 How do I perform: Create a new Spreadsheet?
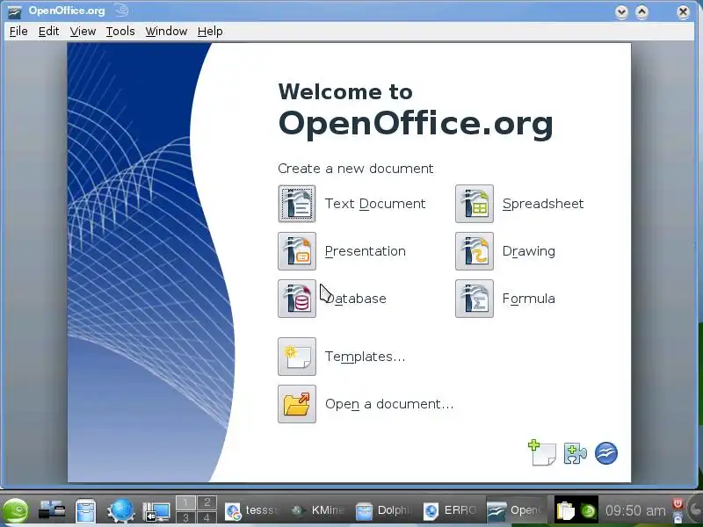475,204
